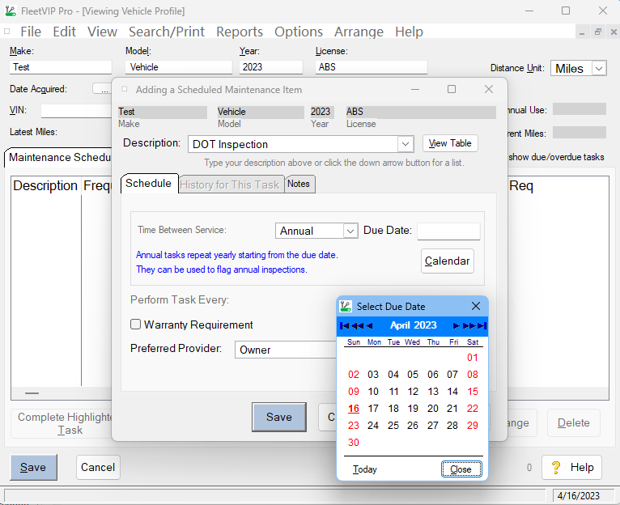This screenshot has width=620, height=505.
Task: Select April 24 in the calendar
Action: click(x=373, y=426)
